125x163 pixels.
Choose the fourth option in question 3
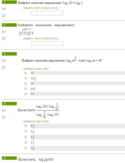[x=26, y=88]
